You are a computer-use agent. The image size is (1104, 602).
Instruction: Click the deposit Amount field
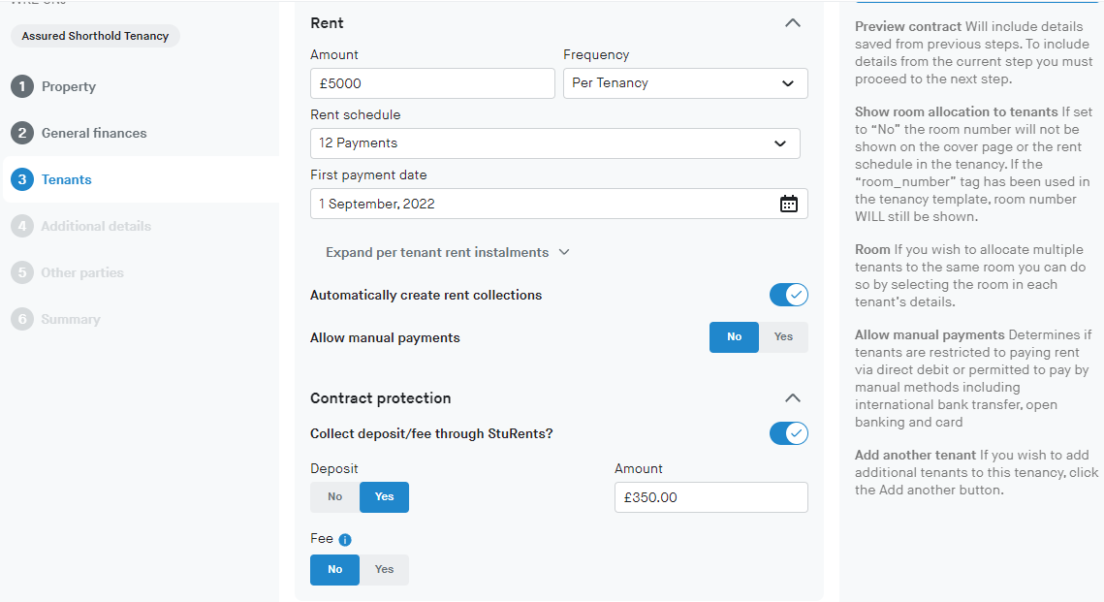coord(710,497)
